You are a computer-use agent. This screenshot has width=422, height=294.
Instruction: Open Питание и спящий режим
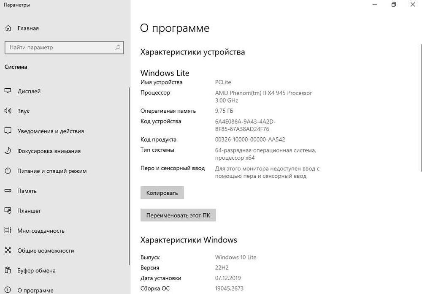pos(52,171)
